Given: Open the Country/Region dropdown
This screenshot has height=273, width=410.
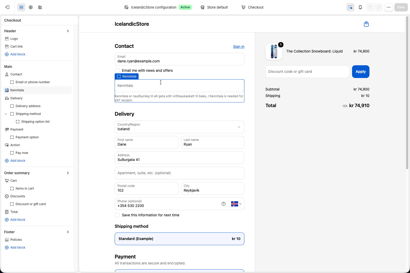Looking at the screenshot, I should 179,127.
